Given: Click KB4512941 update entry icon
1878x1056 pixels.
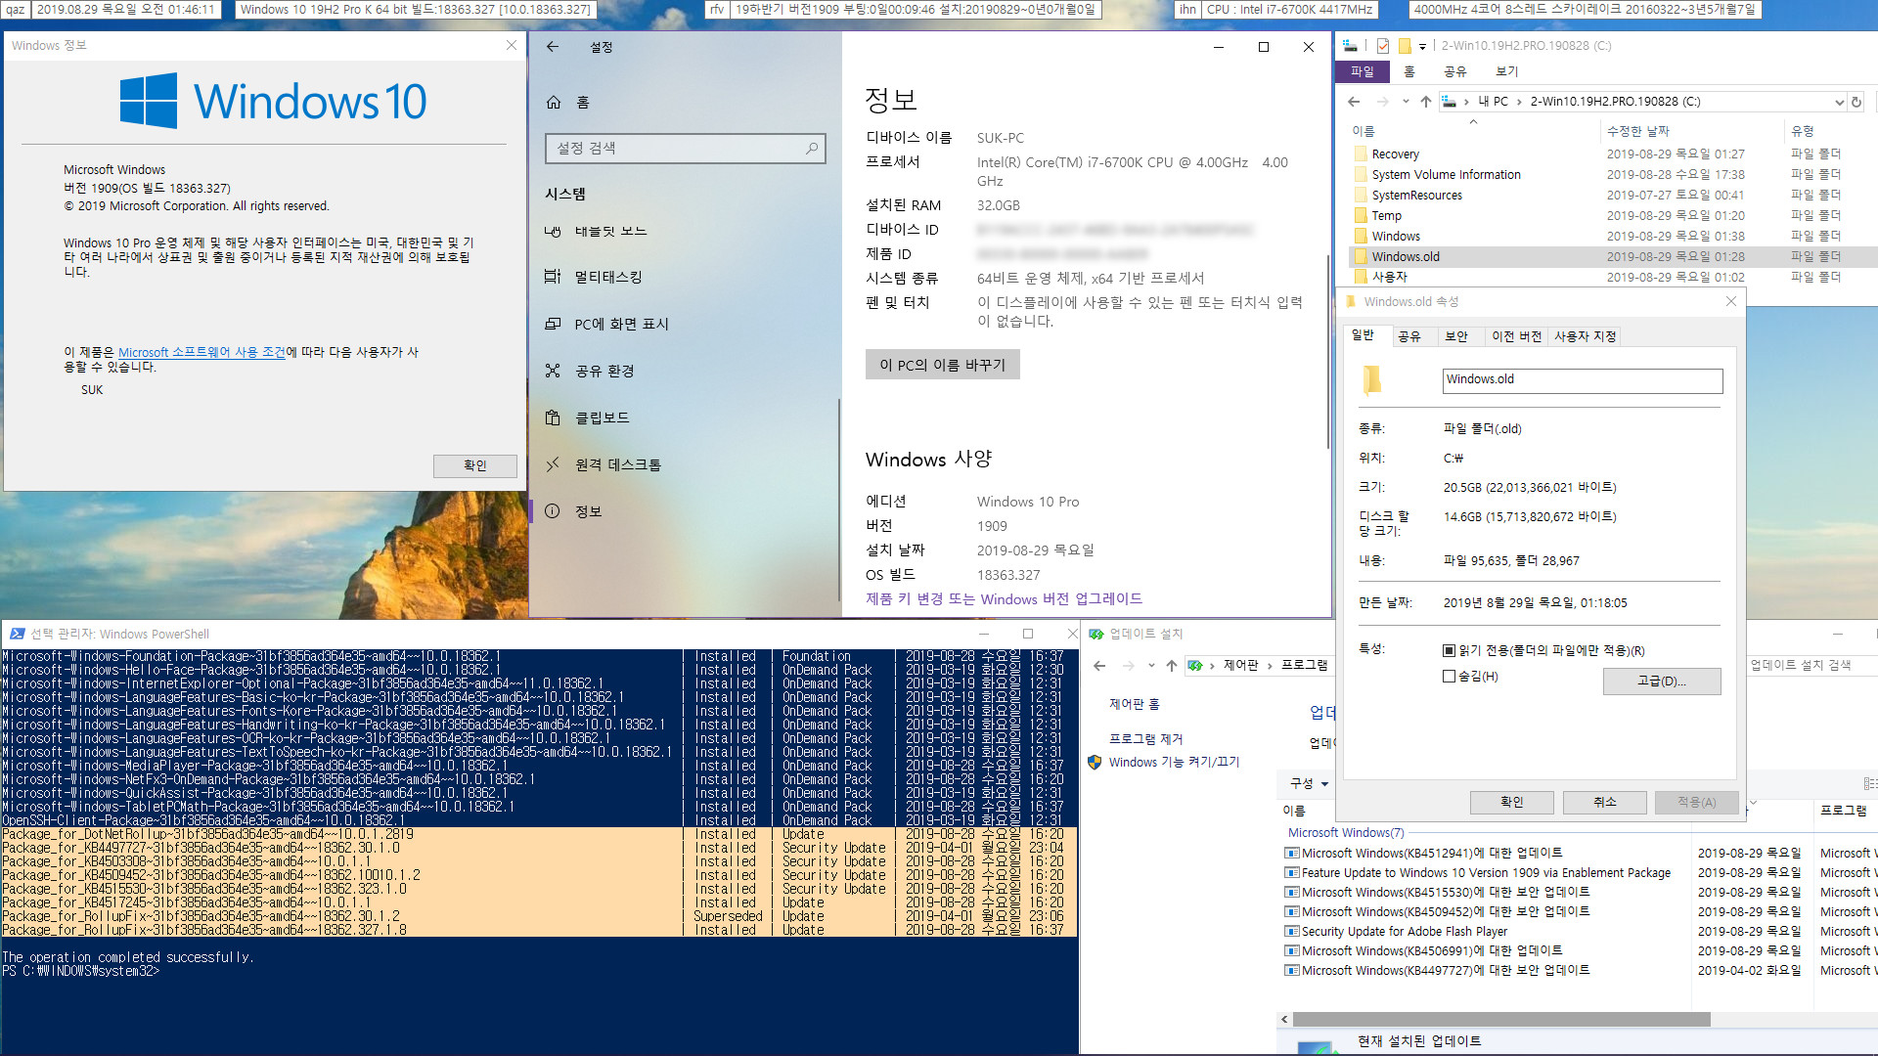Looking at the screenshot, I should point(1292,854).
